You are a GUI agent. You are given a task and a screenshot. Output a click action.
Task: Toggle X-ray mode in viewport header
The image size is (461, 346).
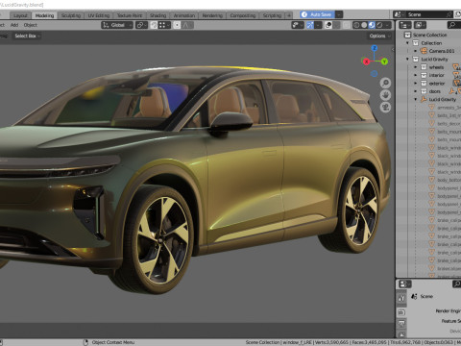pyautogui.click(x=347, y=25)
